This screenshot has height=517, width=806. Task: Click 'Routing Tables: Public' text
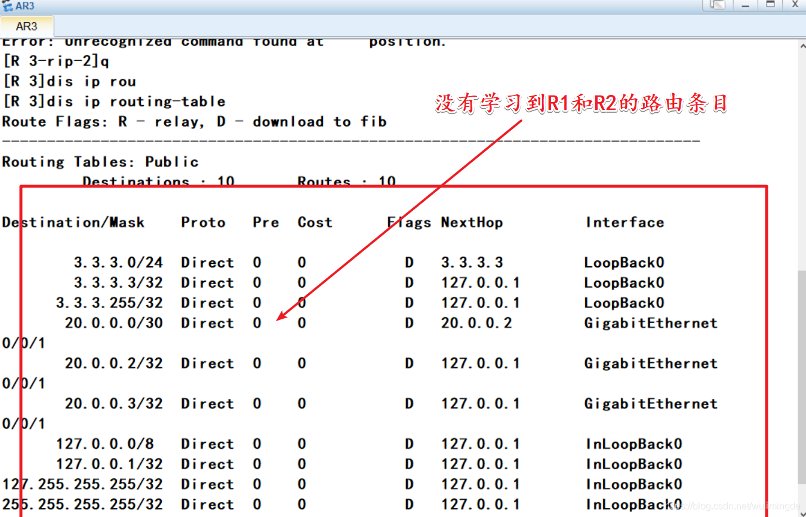click(x=100, y=162)
